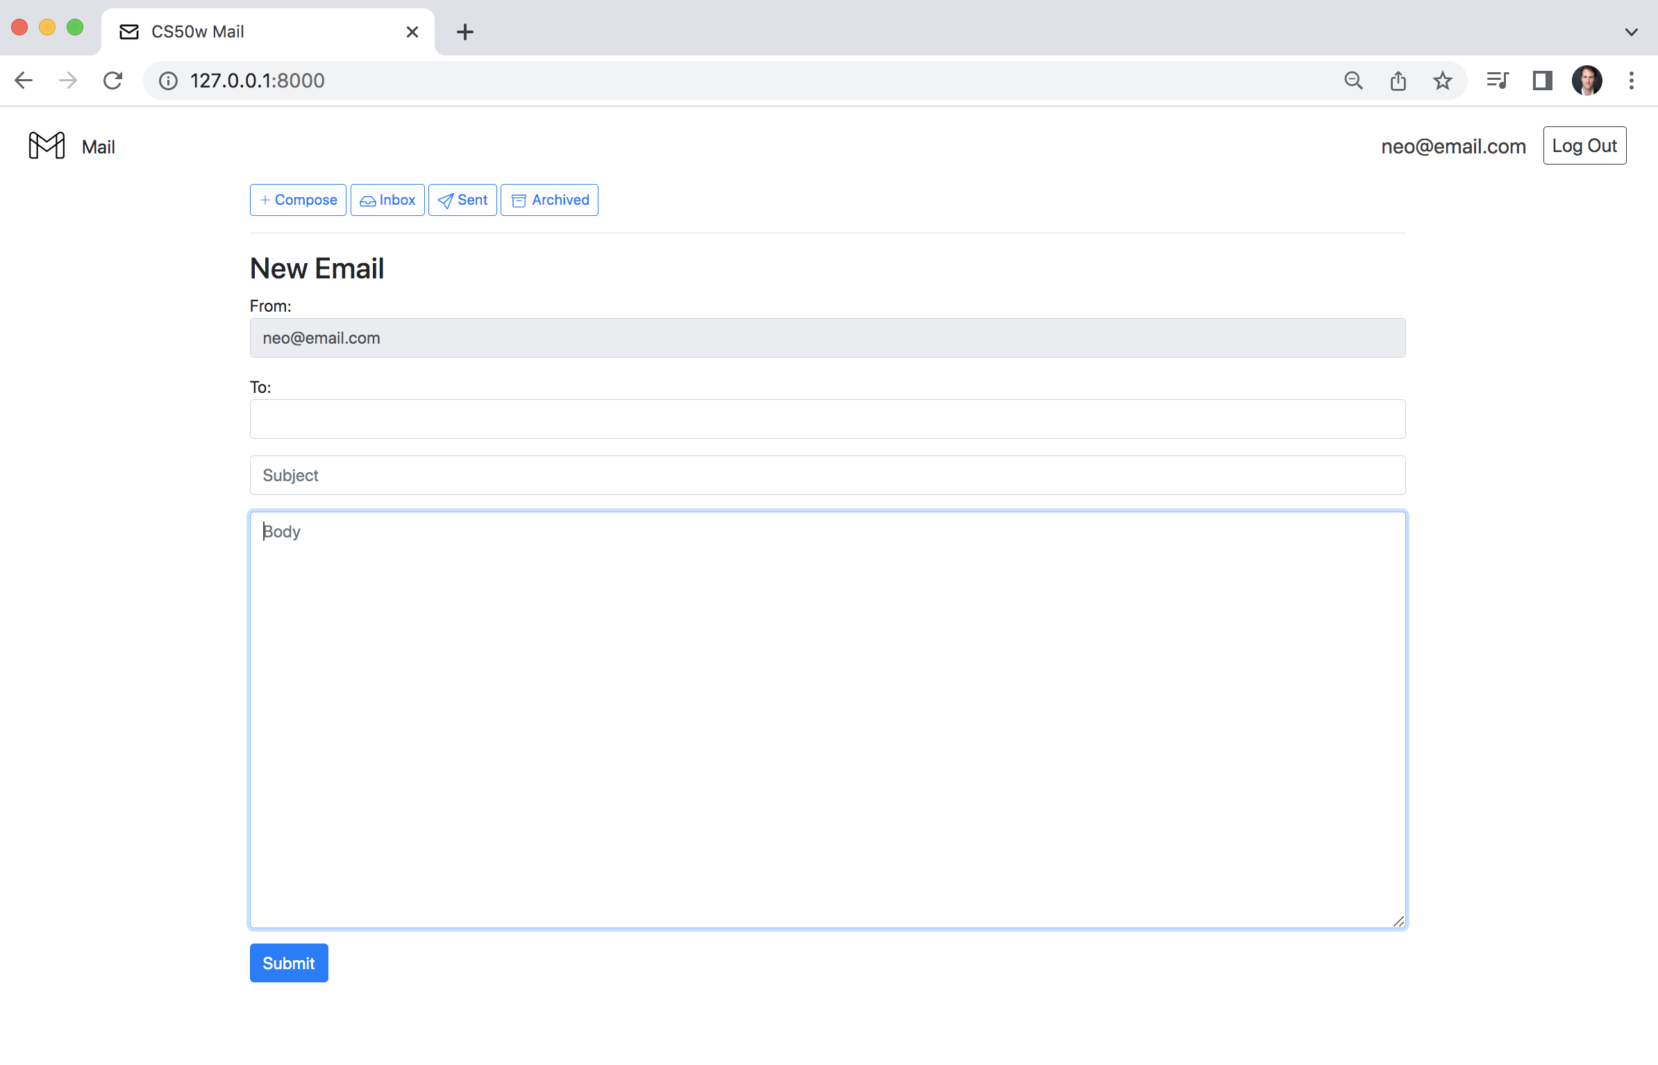Open the browser share menu

click(1398, 81)
